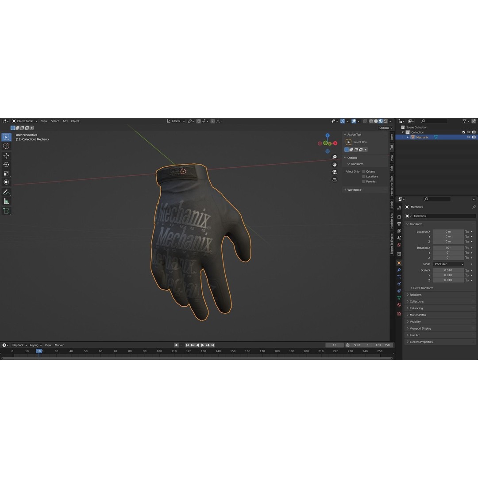Open the Object Data green triangle tab
478x478 pixels.
tap(399, 298)
